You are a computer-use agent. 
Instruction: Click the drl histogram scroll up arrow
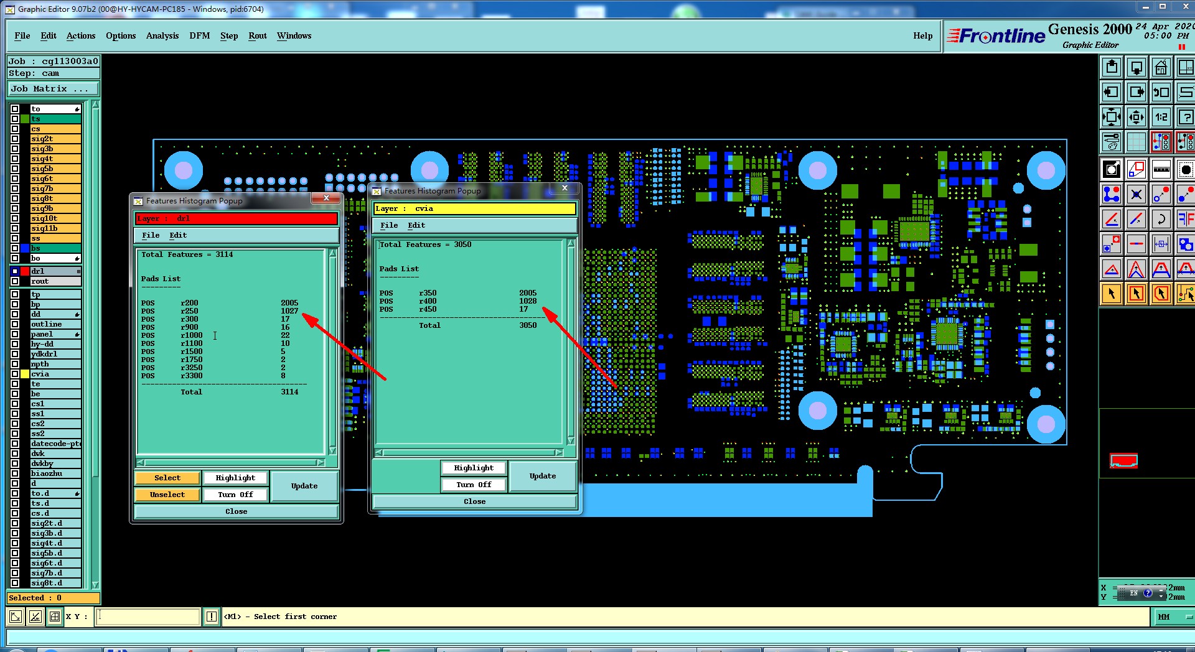(332, 253)
